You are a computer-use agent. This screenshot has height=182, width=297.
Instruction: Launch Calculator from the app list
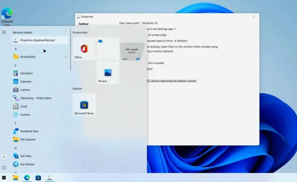point(41,73)
